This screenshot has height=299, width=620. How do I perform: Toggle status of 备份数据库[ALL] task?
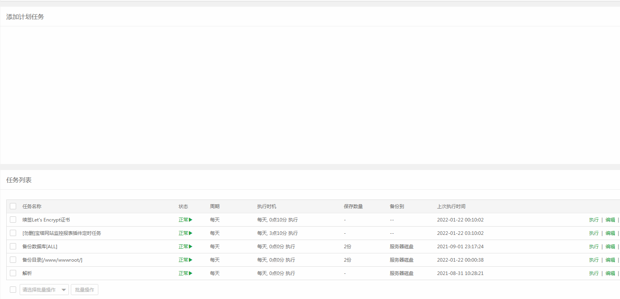tap(185, 247)
